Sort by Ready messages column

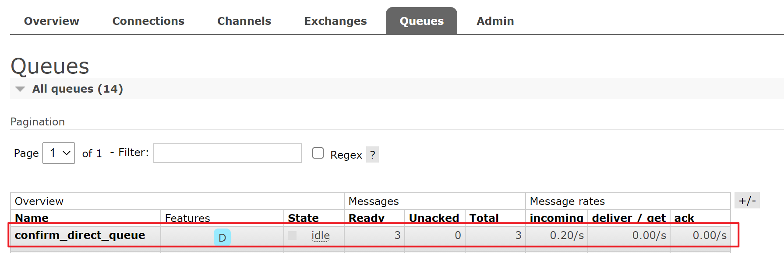pyautogui.click(x=366, y=218)
